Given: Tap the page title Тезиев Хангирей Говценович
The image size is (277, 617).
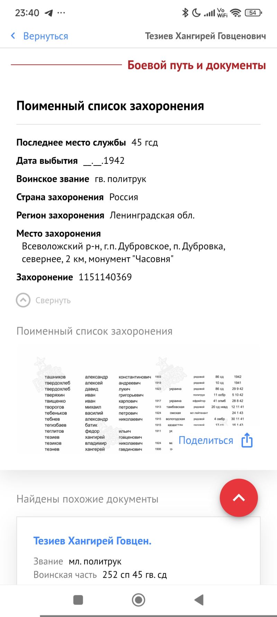Looking at the screenshot, I should [x=206, y=36].
